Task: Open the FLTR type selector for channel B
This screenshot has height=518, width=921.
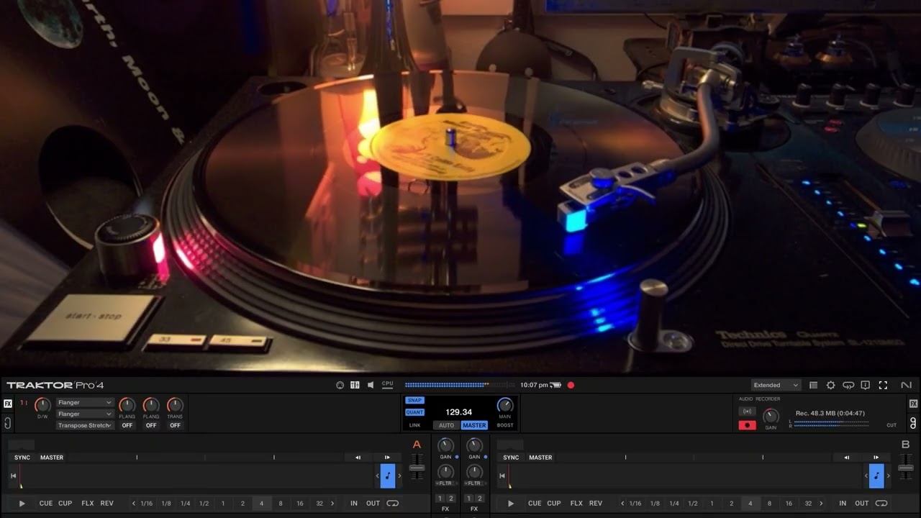Action: pyautogui.click(x=474, y=483)
